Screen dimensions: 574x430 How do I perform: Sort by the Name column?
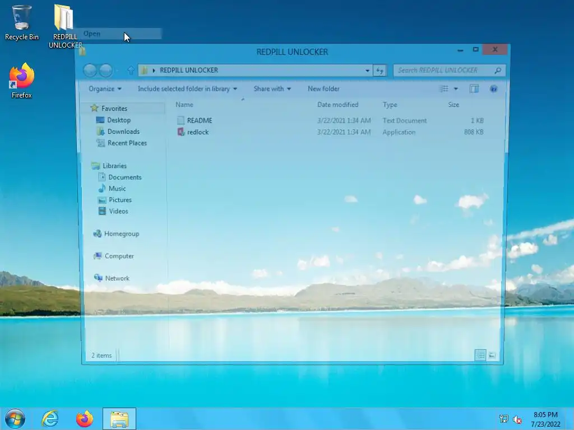[184, 105]
